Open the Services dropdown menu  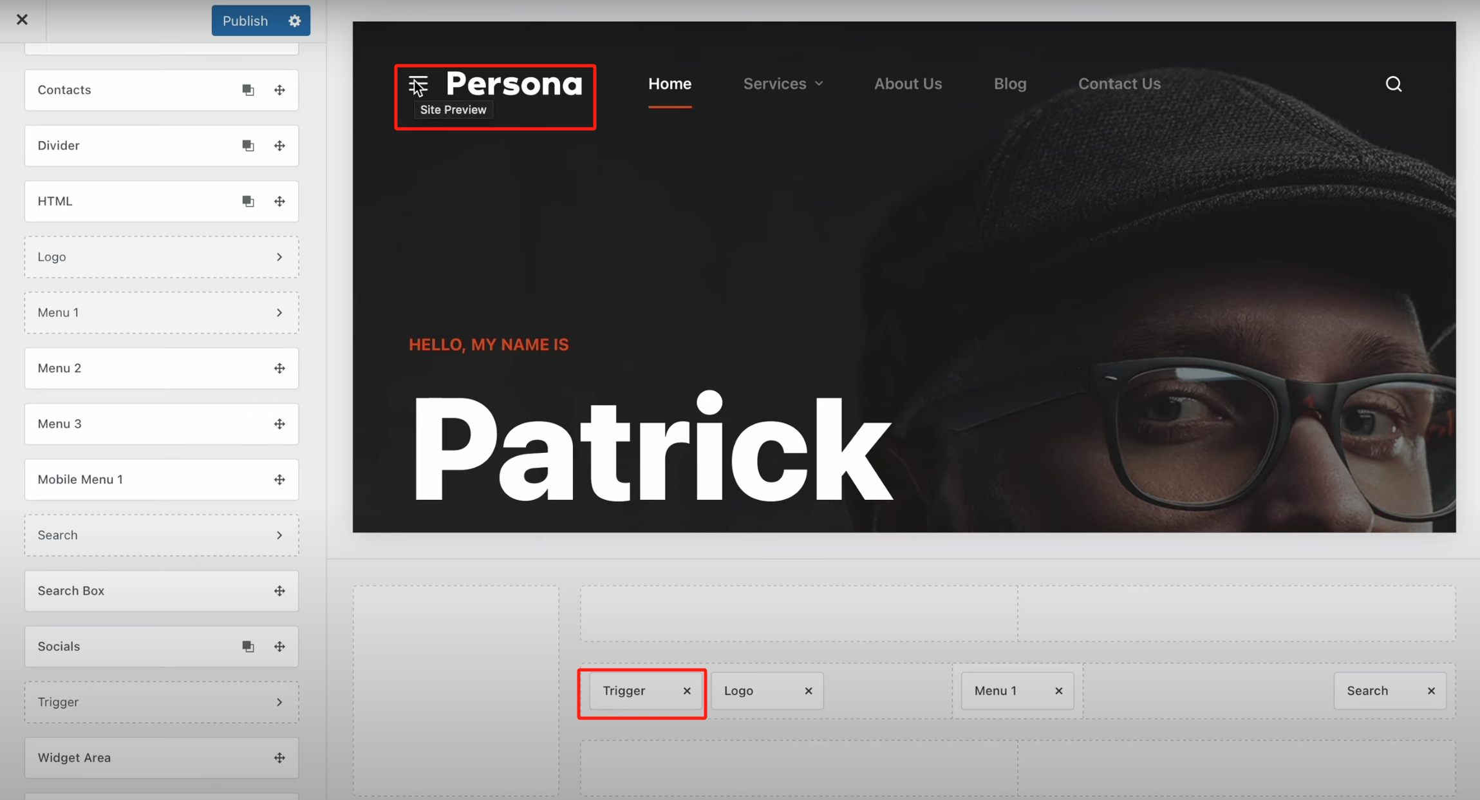783,84
